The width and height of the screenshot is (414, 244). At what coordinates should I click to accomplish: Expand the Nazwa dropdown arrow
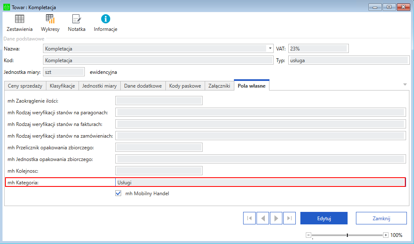[x=270, y=49]
